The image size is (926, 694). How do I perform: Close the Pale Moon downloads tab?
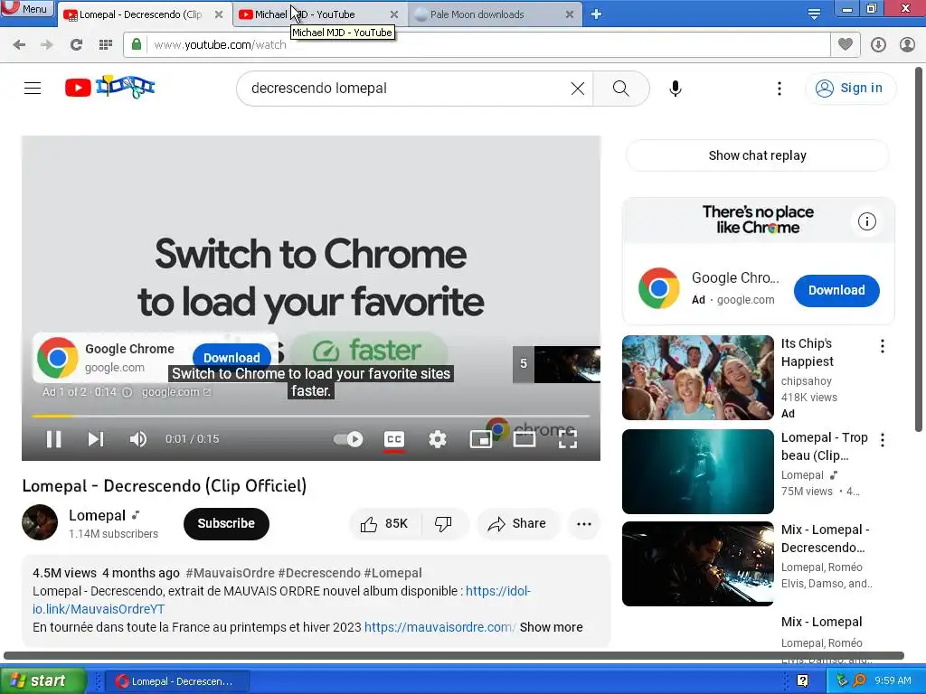[570, 14]
